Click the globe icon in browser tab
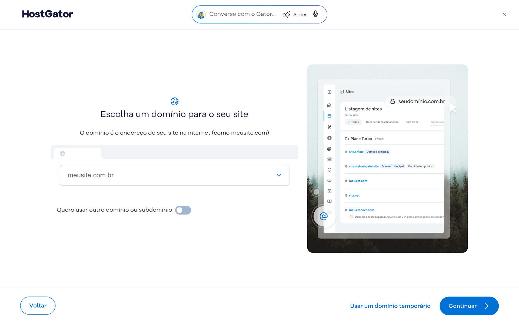Screen dimensions: 519x324 pos(62,153)
